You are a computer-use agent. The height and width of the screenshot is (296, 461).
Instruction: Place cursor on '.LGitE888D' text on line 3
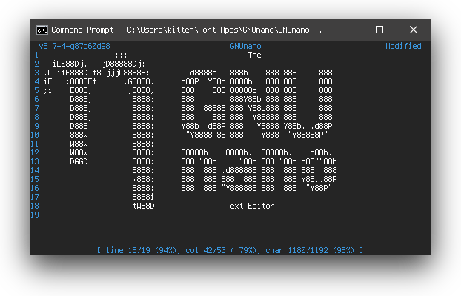click(66, 73)
